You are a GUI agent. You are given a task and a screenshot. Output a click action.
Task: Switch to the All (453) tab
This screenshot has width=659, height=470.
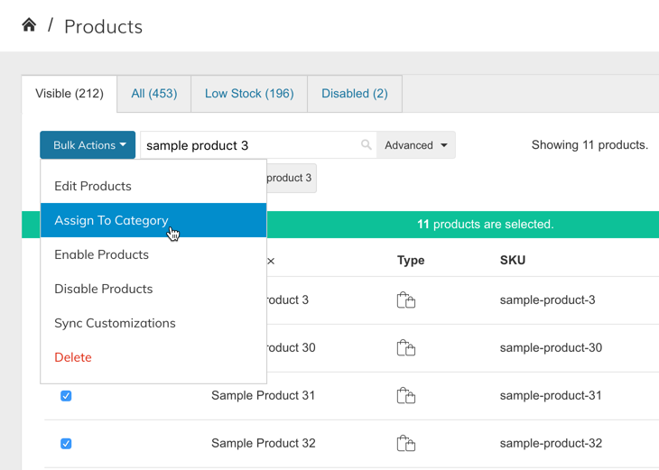[x=154, y=94]
